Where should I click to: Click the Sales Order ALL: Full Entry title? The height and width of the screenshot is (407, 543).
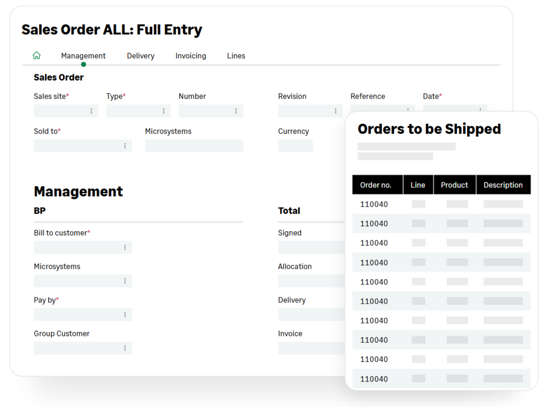(x=112, y=30)
